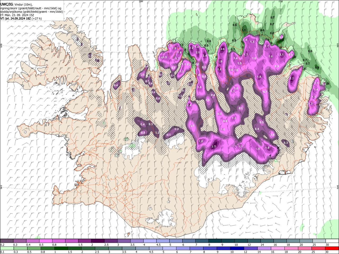
Task: Pick upper legend swatch between 2 and 2.5
Action: (97, 241)
